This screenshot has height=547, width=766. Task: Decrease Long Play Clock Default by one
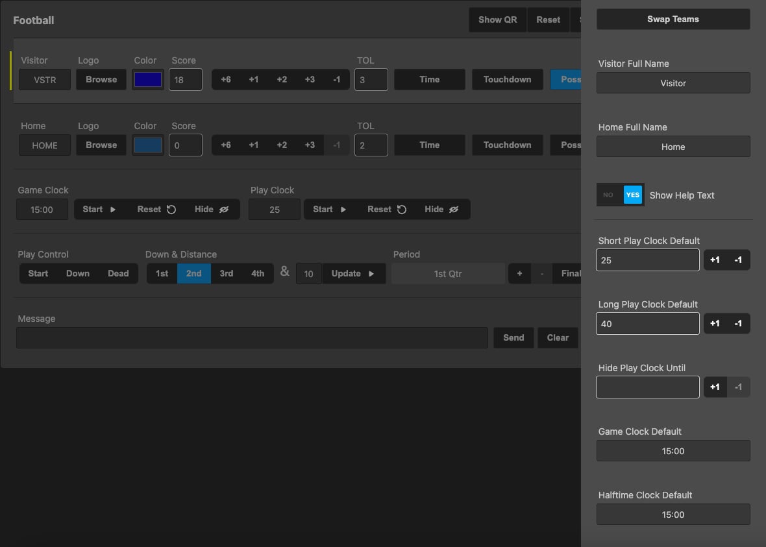point(738,323)
